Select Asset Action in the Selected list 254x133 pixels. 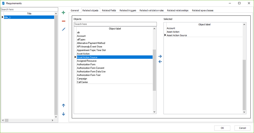click(173, 32)
